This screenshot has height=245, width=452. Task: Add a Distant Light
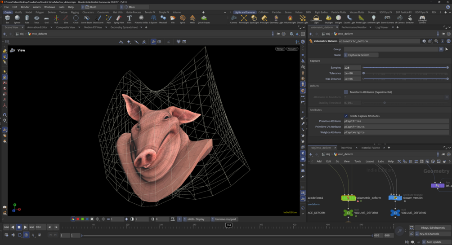coord(302,19)
